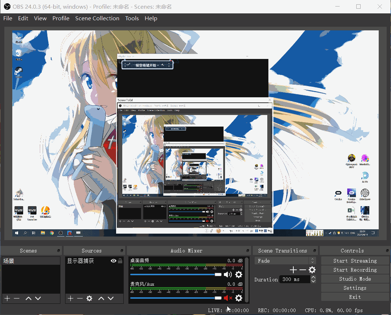This screenshot has width=391, height=315.
Task: Click Chrome icon in preview taskbar
Action: click(x=52, y=233)
